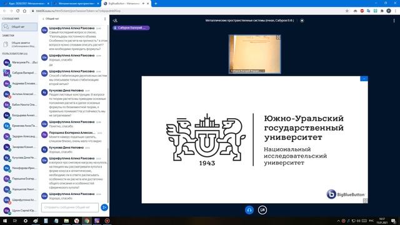Open the file explorer folder on taskbar

66,221
